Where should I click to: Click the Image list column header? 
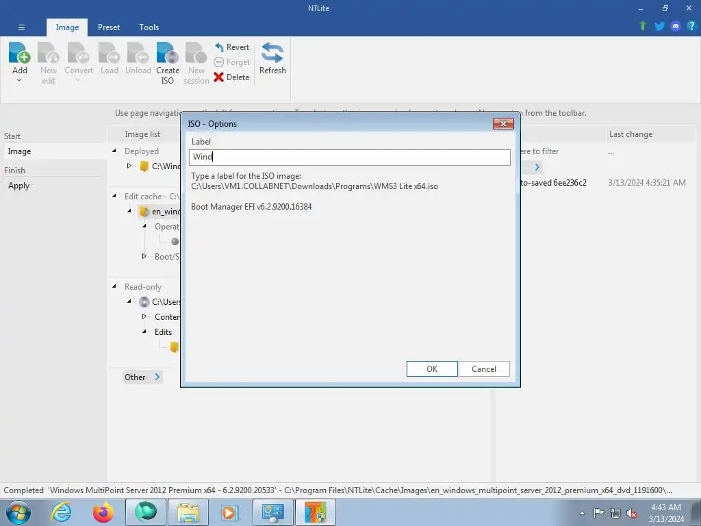pyautogui.click(x=142, y=134)
